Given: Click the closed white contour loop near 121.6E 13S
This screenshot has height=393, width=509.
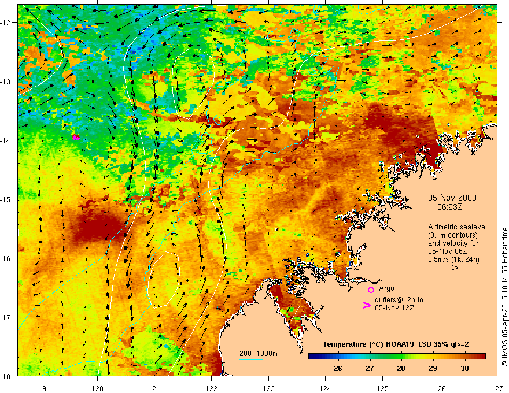Looking at the screenshot, I should [x=193, y=84].
